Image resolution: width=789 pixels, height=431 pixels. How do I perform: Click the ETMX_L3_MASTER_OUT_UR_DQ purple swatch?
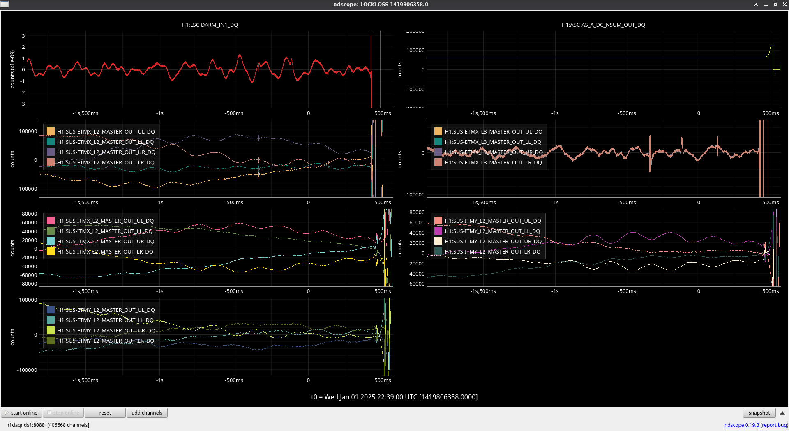[438, 152]
